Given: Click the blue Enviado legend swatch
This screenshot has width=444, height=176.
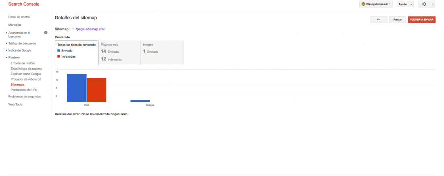Looking at the screenshot, I should 59,51.
